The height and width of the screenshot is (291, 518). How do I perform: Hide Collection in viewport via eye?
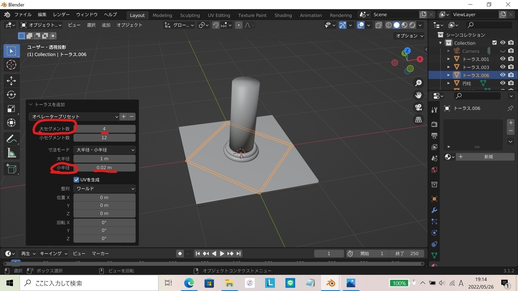point(503,43)
